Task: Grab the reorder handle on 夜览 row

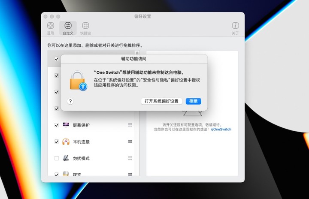Action: [x=130, y=175]
